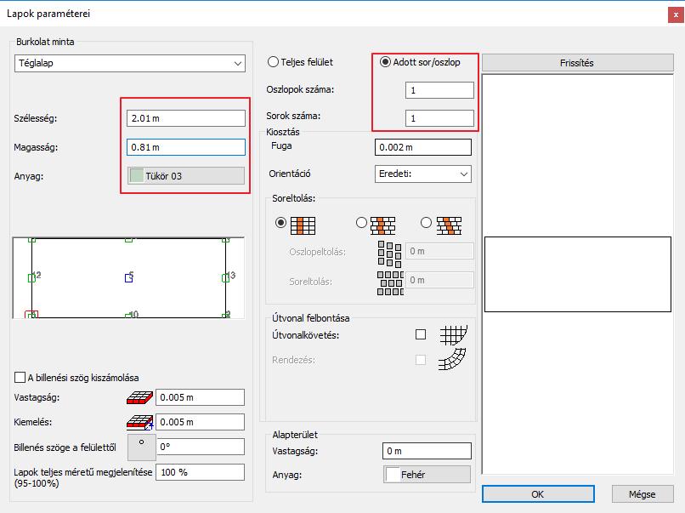The image size is (685, 513).
Task: Open the Fehér base material selector
Action: pos(427,475)
